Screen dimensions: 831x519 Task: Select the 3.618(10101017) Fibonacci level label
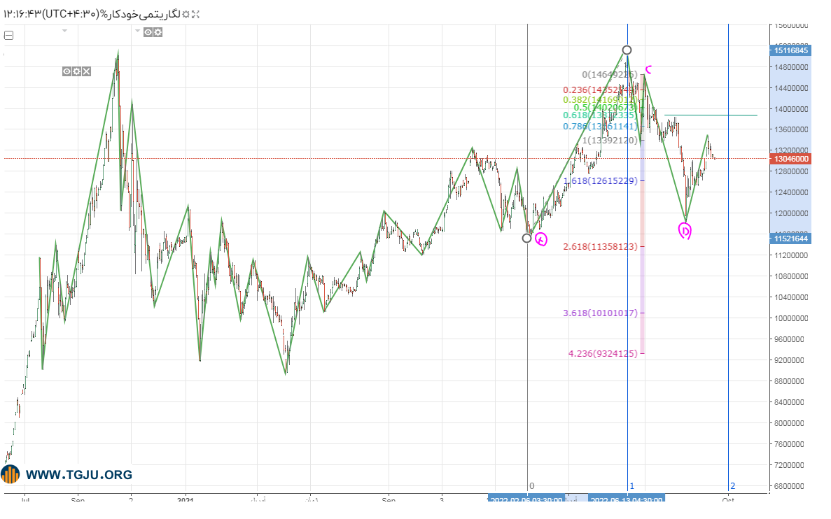coord(601,313)
